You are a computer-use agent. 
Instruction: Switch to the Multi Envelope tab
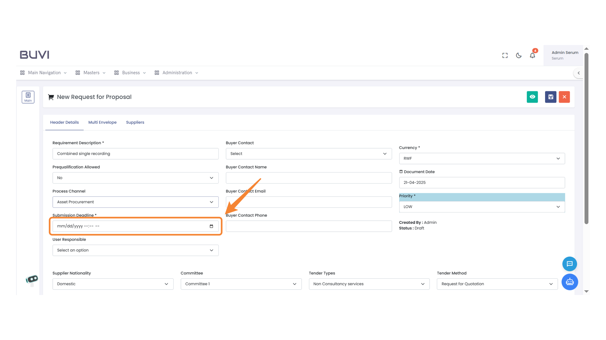(102, 122)
